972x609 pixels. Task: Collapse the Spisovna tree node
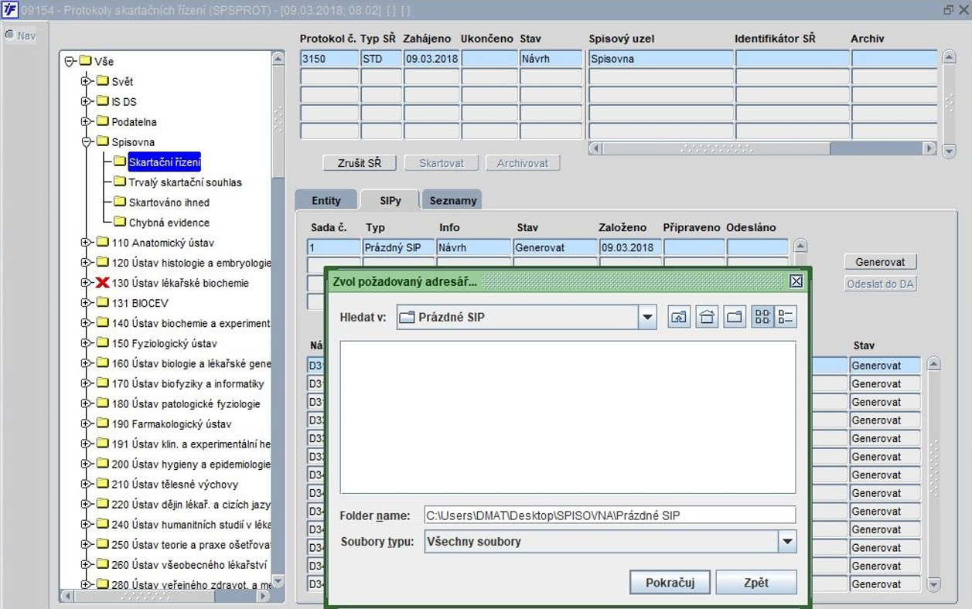click(86, 141)
